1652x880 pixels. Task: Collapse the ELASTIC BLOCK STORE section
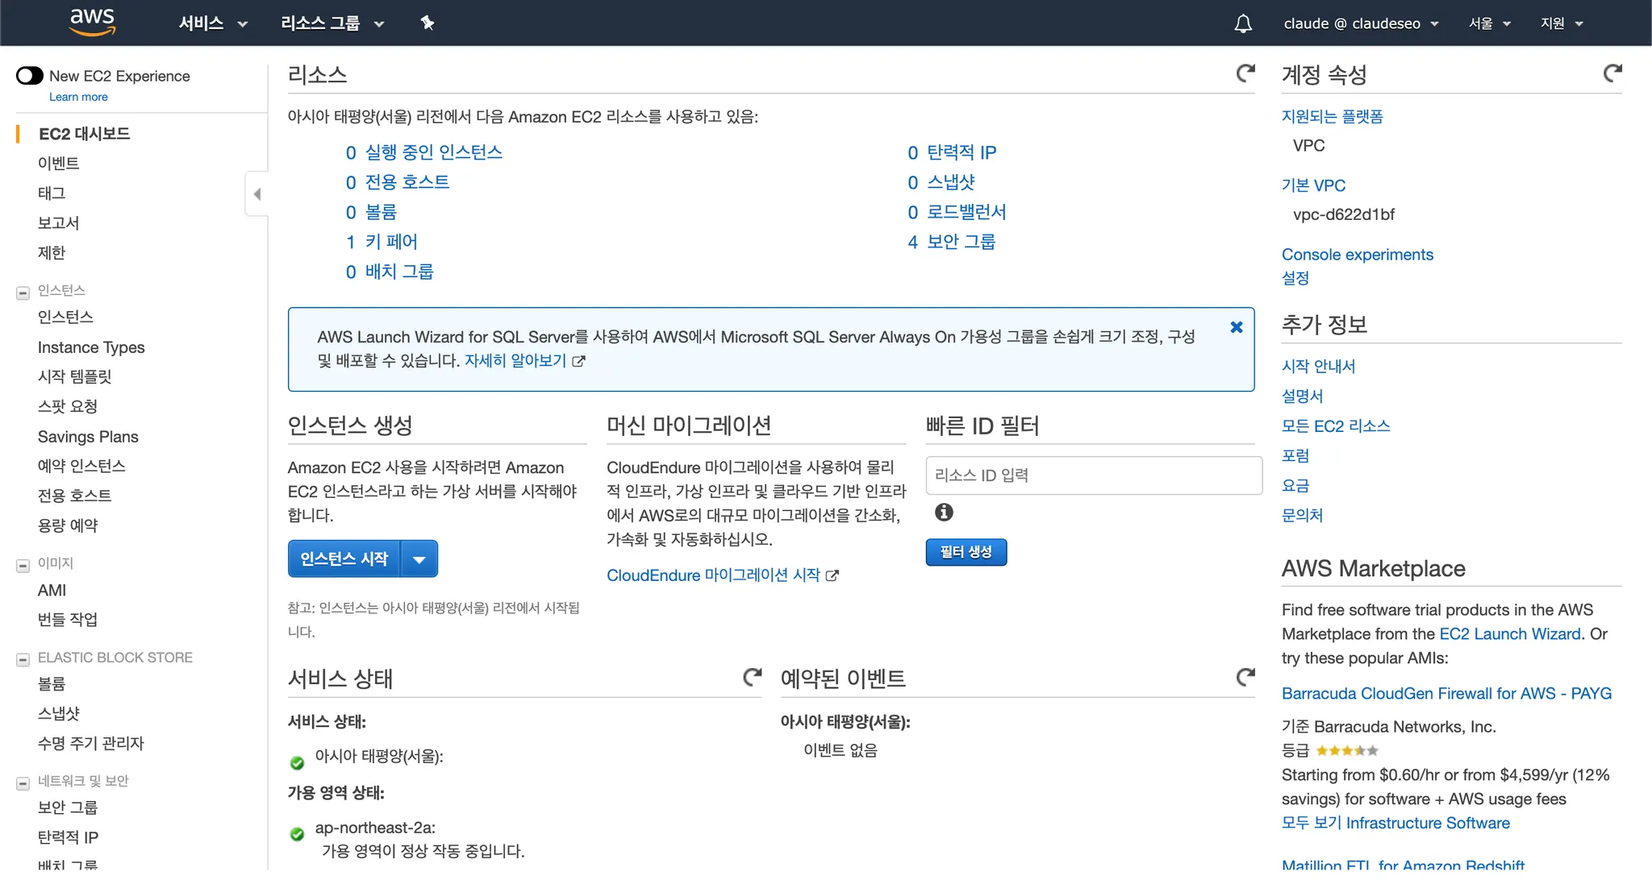click(23, 659)
